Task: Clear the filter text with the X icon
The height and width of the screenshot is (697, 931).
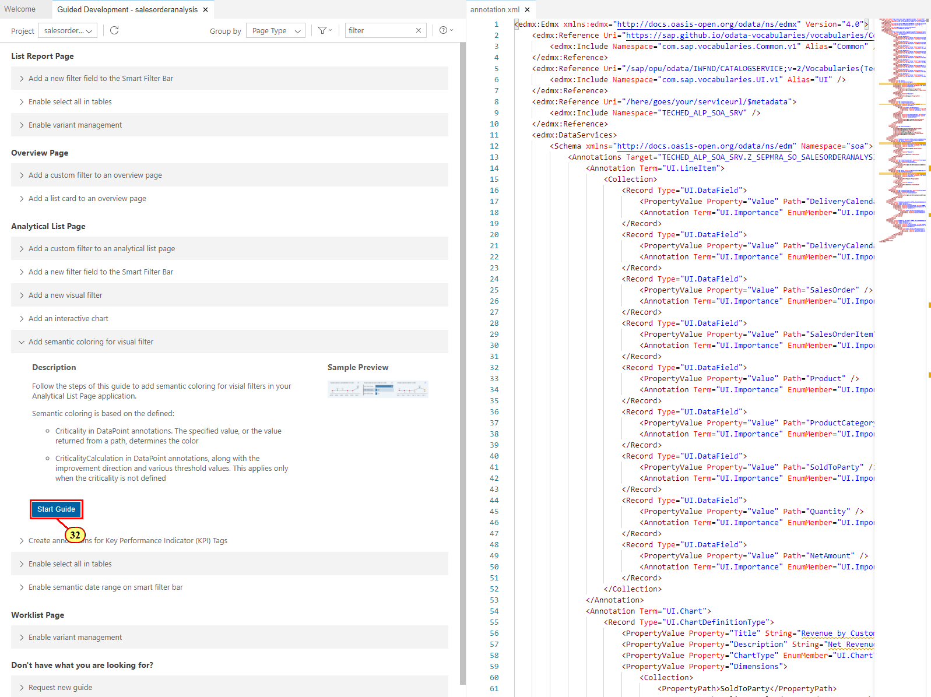Action: (418, 30)
